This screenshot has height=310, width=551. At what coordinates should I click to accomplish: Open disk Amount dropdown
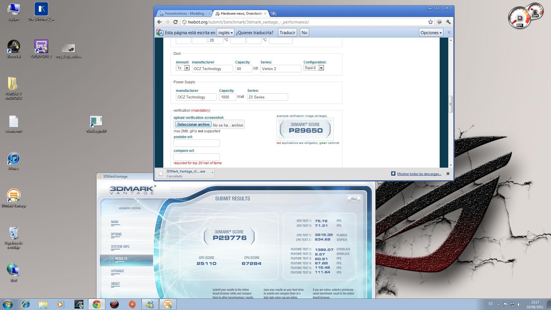click(x=183, y=68)
